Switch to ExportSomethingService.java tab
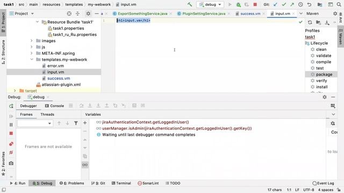This screenshot has height=193, width=344. (142, 13)
